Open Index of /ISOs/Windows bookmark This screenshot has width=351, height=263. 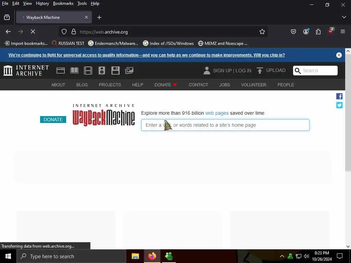point(168,43)
